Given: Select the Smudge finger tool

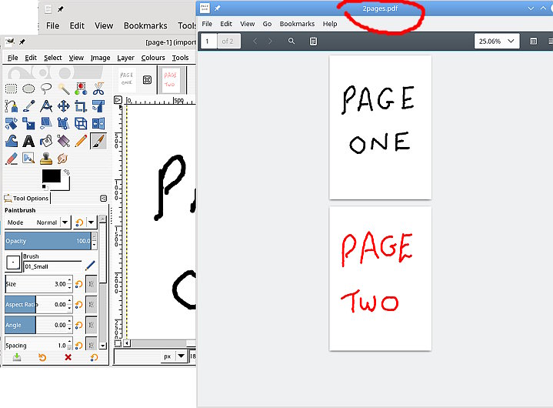Looking at the screenshot, I should (64, 159).
